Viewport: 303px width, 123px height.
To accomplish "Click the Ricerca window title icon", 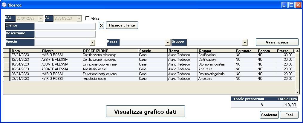I will 4,5.
